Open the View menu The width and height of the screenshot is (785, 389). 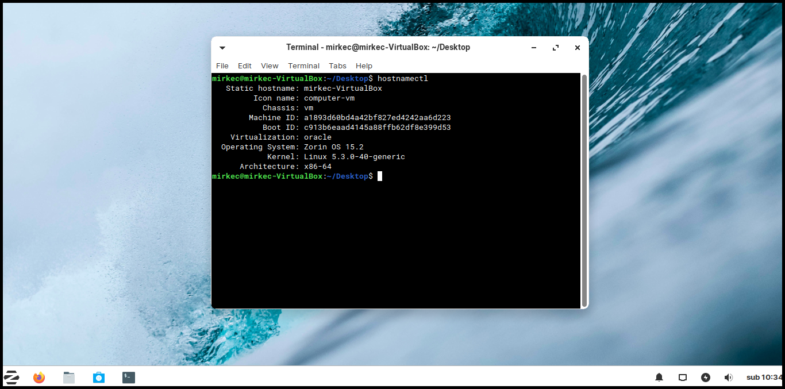270,66
